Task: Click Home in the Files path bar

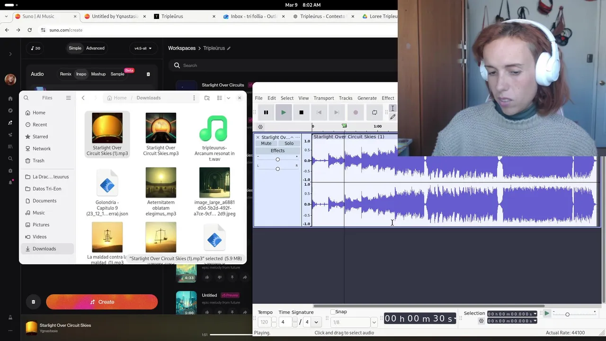Action: [117, 98]
